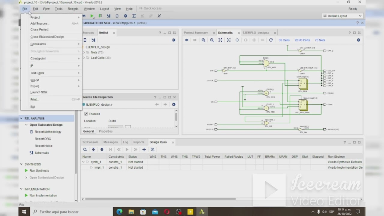384x216 pixels.
Task: Launch Microsoft Edge from the taskbar
Action: [x=119, y=212]
